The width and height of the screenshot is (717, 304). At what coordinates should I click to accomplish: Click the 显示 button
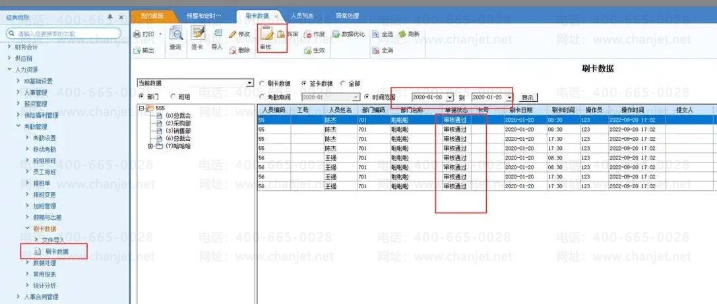[x=528, y=97]
